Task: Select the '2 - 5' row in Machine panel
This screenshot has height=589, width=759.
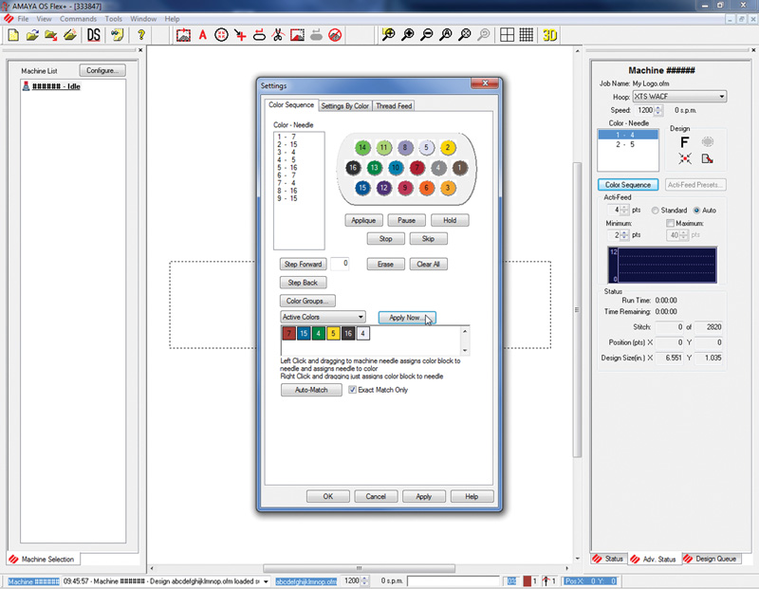Action: 628,145
